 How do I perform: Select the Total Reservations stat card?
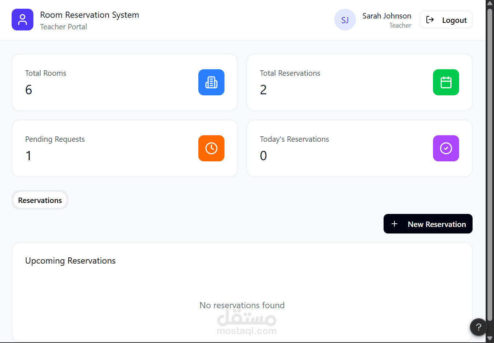pyautogui.click(x=341, y=82)
